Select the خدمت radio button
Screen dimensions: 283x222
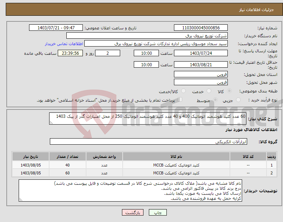coord(209,91)
